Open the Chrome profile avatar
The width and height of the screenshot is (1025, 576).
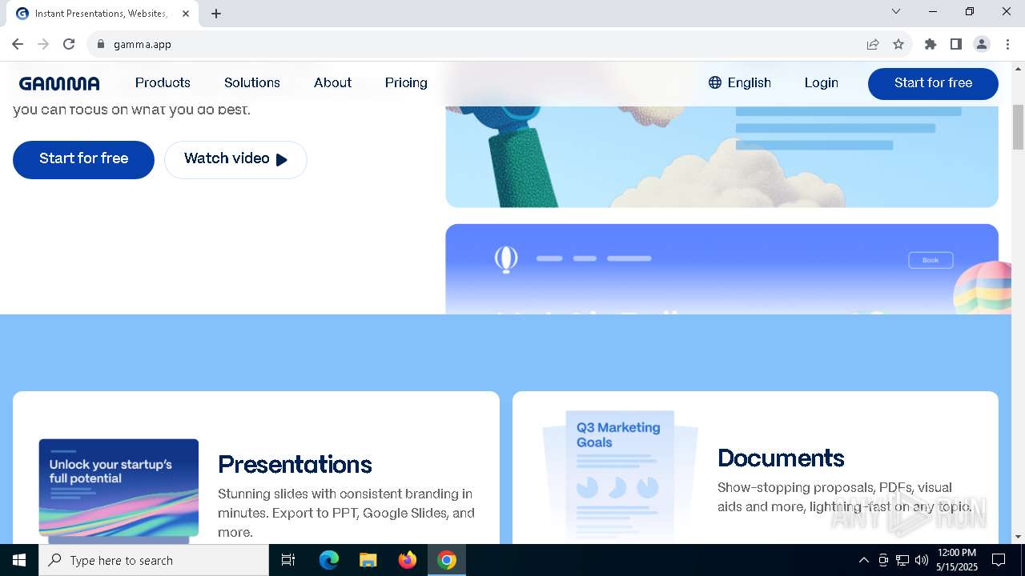point(982,44)
